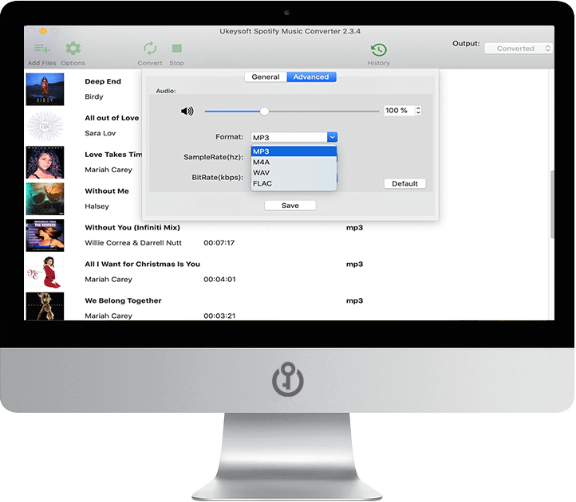Click the song list vertical scrollbar
This screenshot has height=502, width=576.
click(x=552, y=204)
